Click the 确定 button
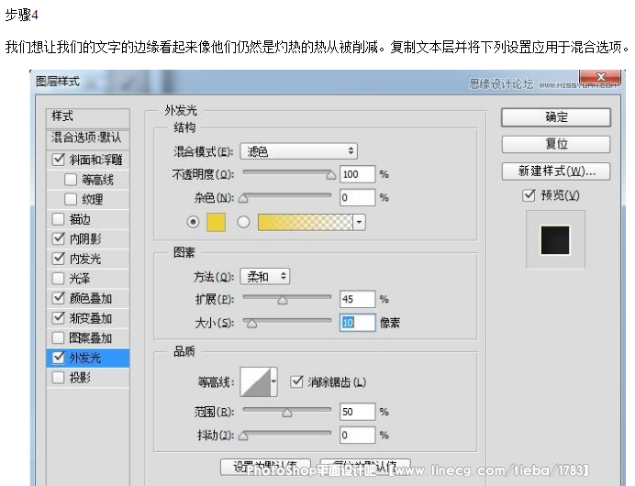Viewport: 635px width, 486px height. point(556,117)
